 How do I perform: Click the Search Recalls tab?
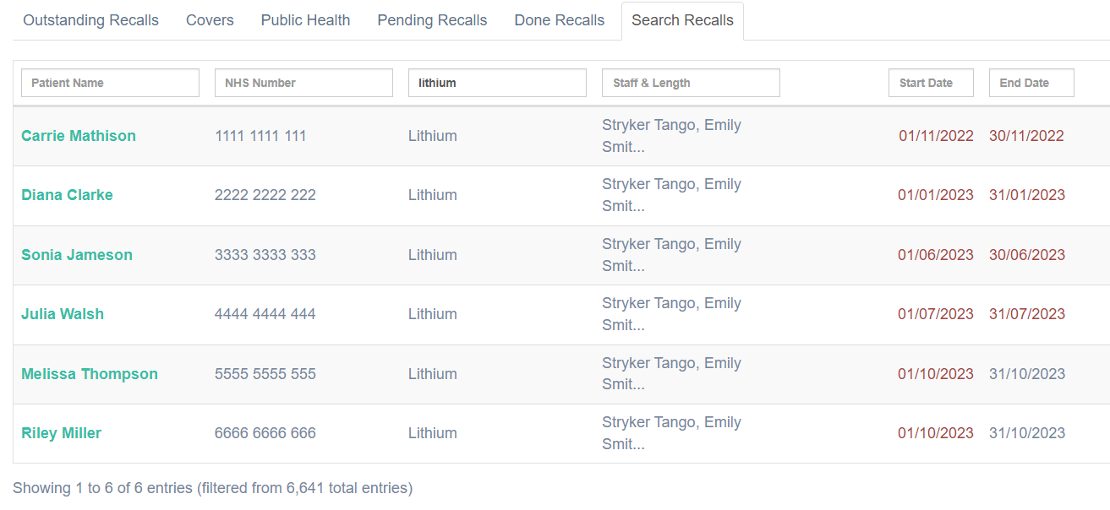[x=682, y=20]
